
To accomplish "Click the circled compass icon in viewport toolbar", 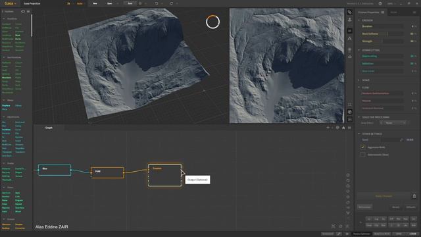I will coord(349,112).
